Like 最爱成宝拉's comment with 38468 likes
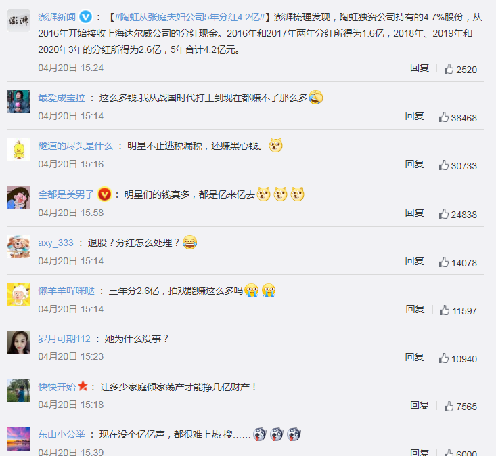The image size is (496, 456). pos(443,117)
